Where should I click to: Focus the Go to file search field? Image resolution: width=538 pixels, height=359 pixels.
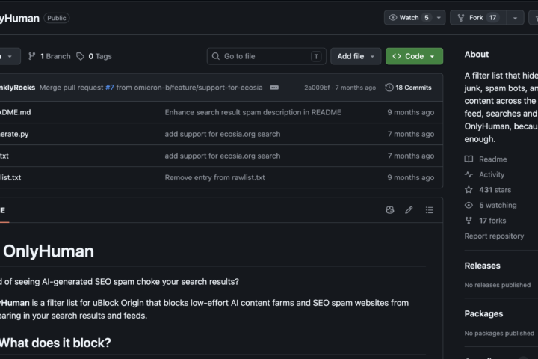point(266,56)
